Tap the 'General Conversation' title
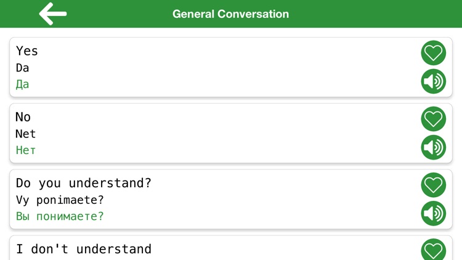The image size is (462, 260). [230, 14]
